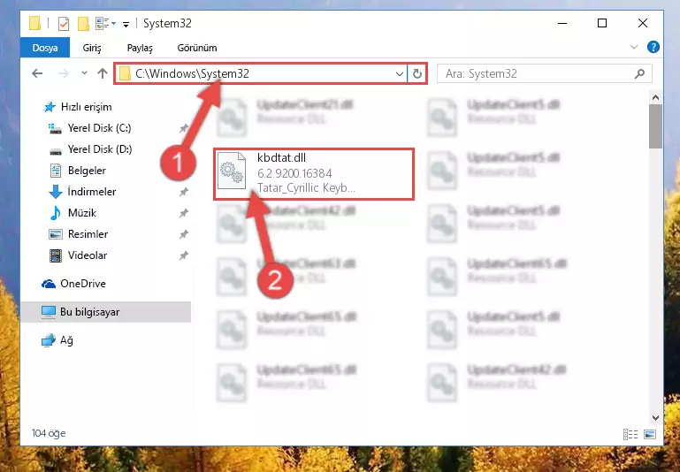680x472 pixels.
Task: Click the vertical scrollbar up arrow
Action: [656, 98]
